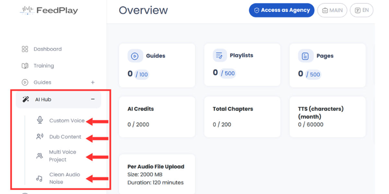Click the Playlists card icon
The image size is (389, 194).
(x=219, y=56)
